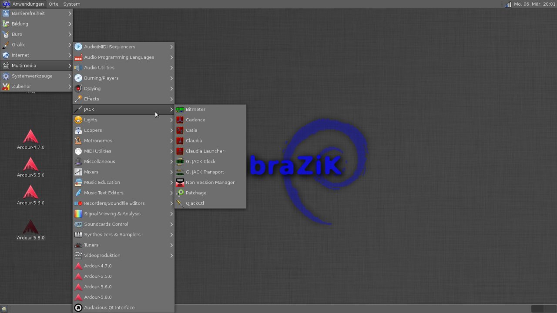Click the Grafik paintbrush icon

pyautogui.click(x=6, y=45)
